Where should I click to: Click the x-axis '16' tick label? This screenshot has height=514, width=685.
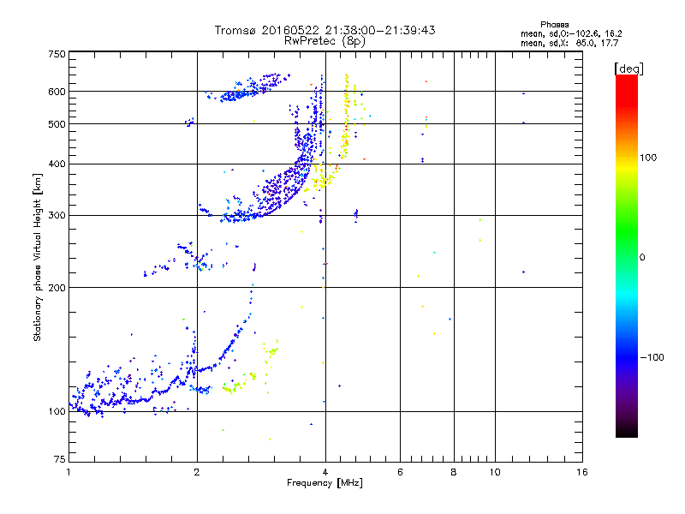(x=582, y=472)
